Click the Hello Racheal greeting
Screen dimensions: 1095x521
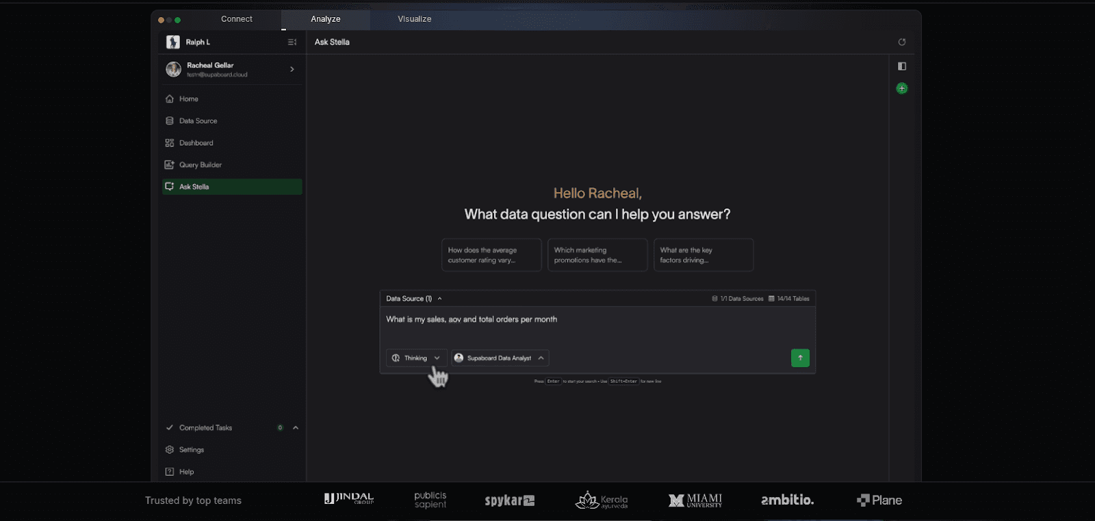click(x=597, y=193)
